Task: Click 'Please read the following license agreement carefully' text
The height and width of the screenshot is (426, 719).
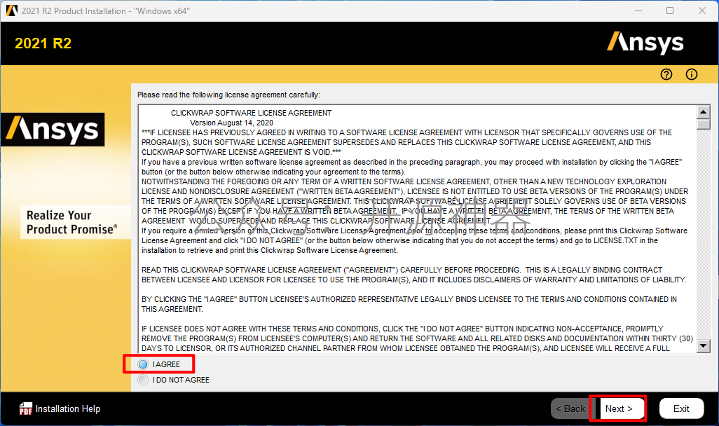Action: tap(228, 95)
